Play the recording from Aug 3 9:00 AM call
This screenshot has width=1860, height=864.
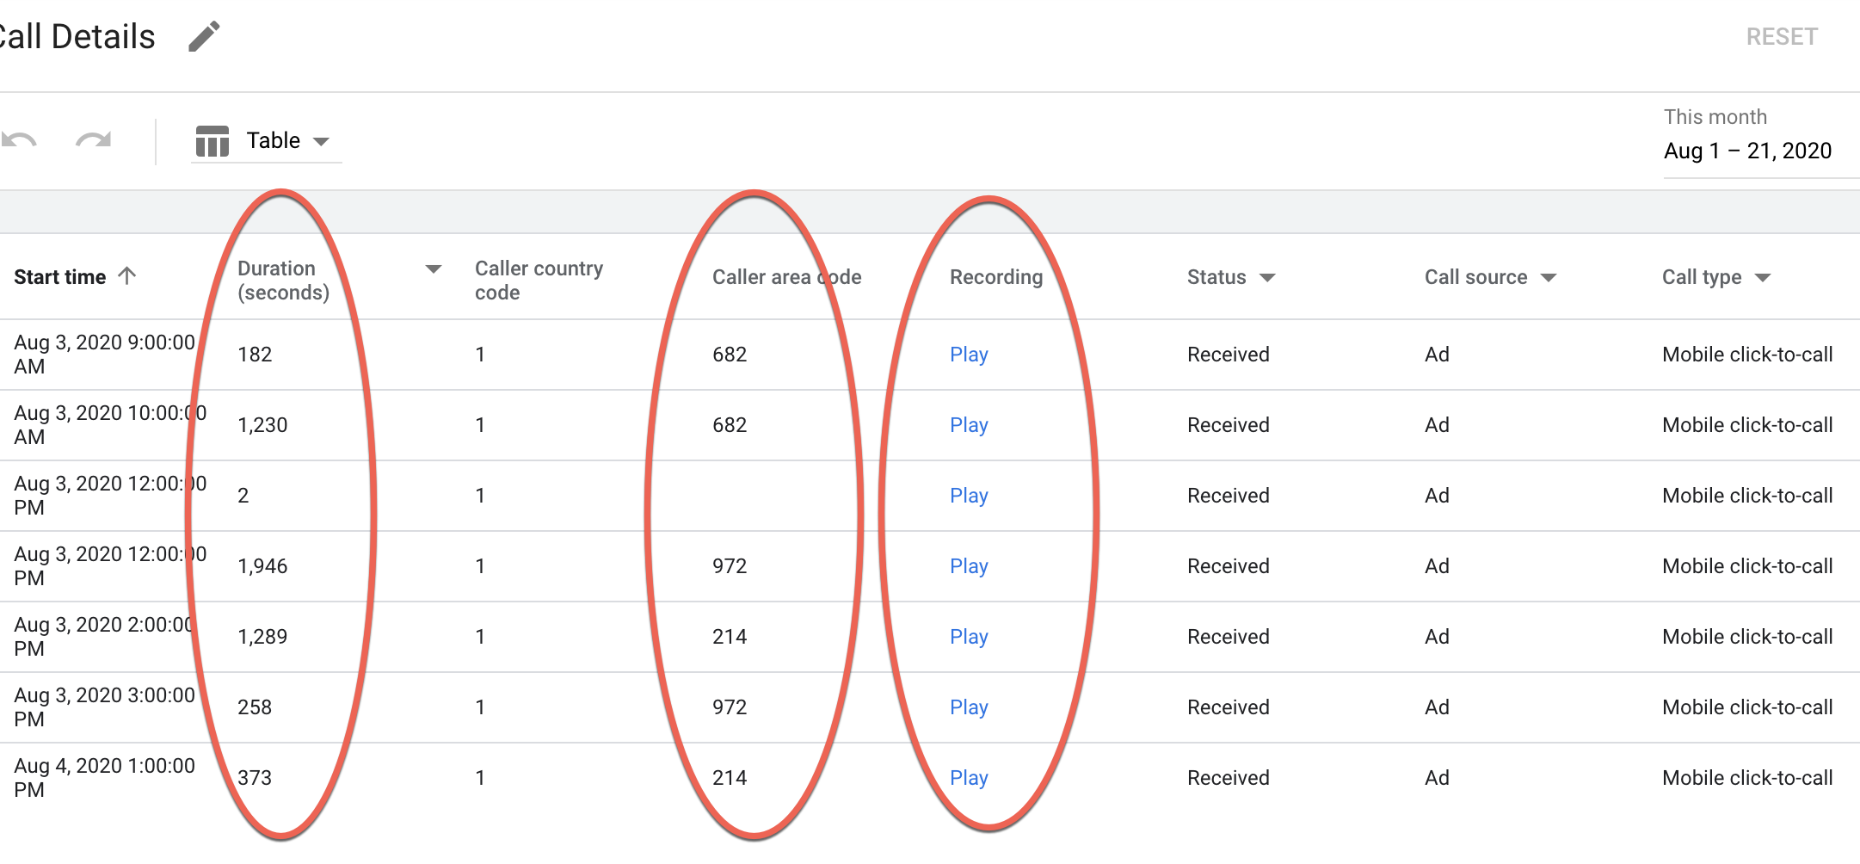coord(969,354)
